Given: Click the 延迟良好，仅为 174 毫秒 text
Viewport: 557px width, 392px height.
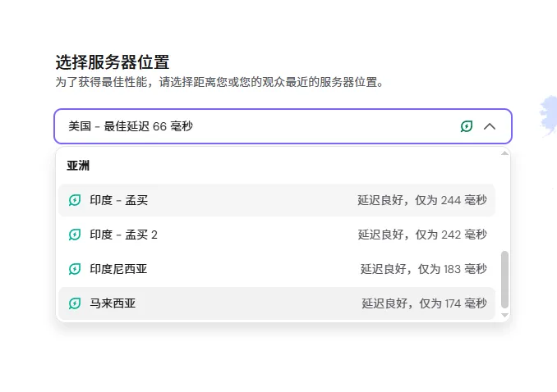Looking at the screenshot, I should click(424, 303).
